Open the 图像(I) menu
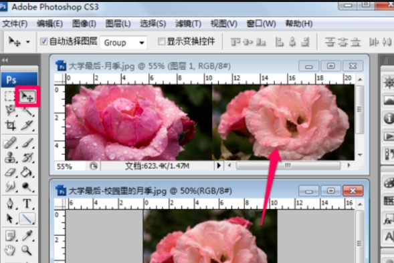Viewport: 394px width, 263px height. click(84, 24)
